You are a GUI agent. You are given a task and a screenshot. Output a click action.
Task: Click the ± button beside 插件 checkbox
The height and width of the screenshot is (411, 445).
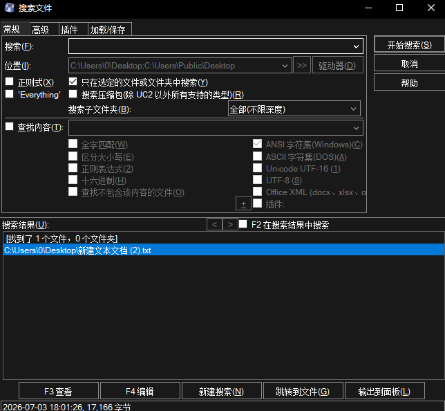click(243, 203)
